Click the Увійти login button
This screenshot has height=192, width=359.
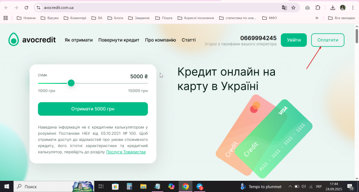tap(294, 40)
